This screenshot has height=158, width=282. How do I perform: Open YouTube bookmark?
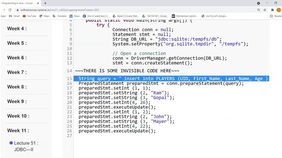(x=30, y=16)
